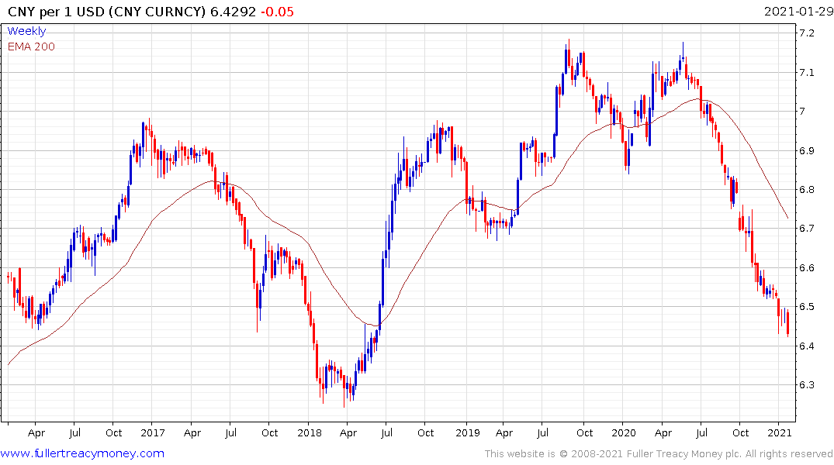Click the 7.1 price axis label

[x=806, y=72]
